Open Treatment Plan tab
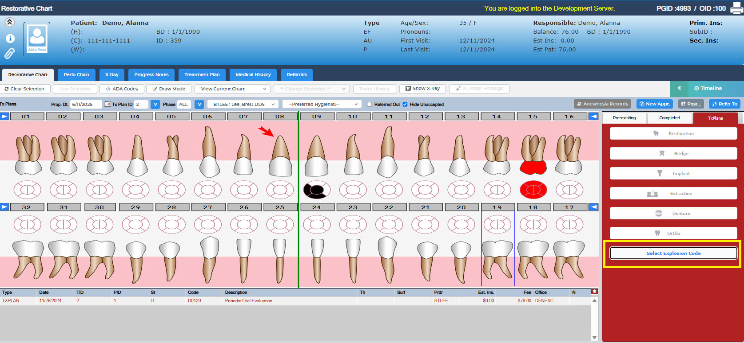Viewport: 744px width, 343px height. tap(202, 74)
